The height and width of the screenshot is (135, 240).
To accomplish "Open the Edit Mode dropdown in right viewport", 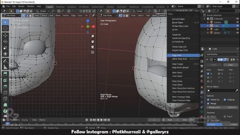I will pos(108,15).
